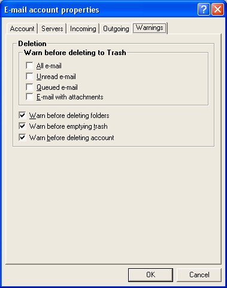Open the Servers tab
The height and width of the screenshot is (288, 227).
point(52,29)
